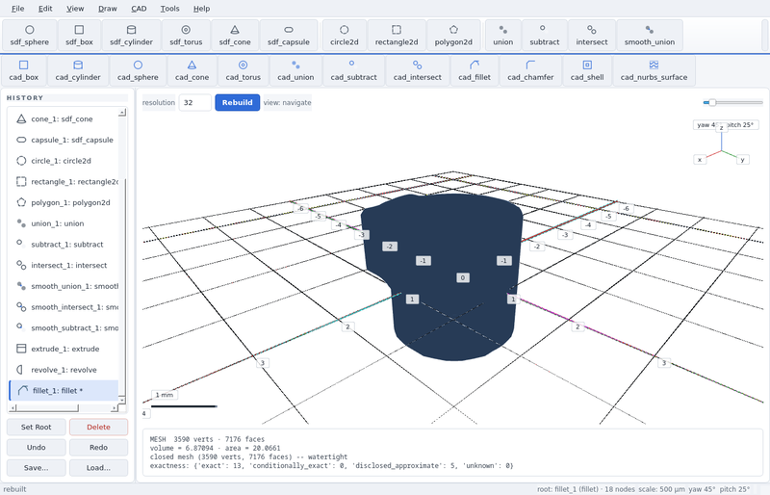This screenshot has width=770, height=495.
Task: Add an sdf_cylinder primitive
Action: 131,36
